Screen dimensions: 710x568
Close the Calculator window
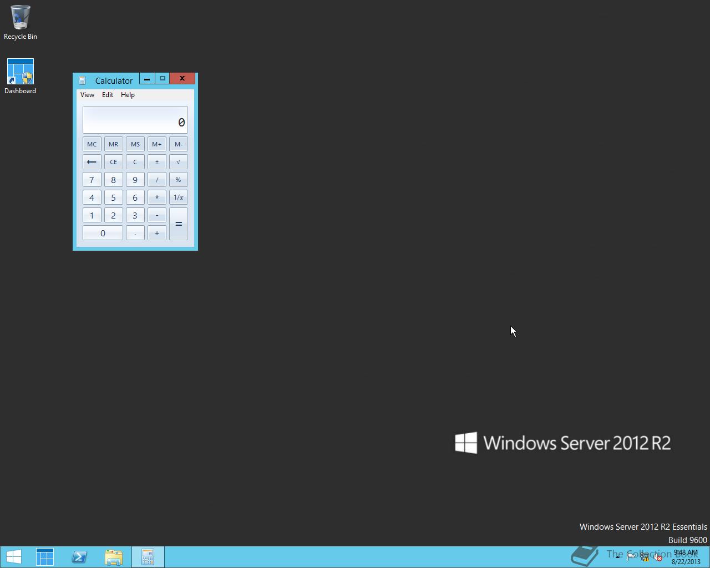[182, 79]
